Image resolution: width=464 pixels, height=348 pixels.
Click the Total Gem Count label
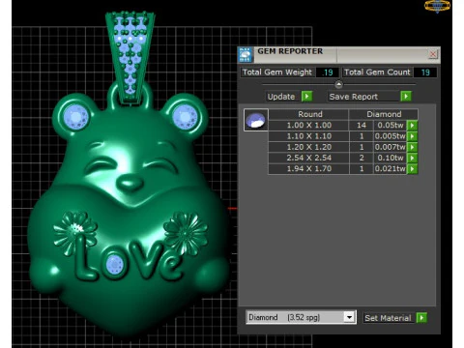[377, 72]
